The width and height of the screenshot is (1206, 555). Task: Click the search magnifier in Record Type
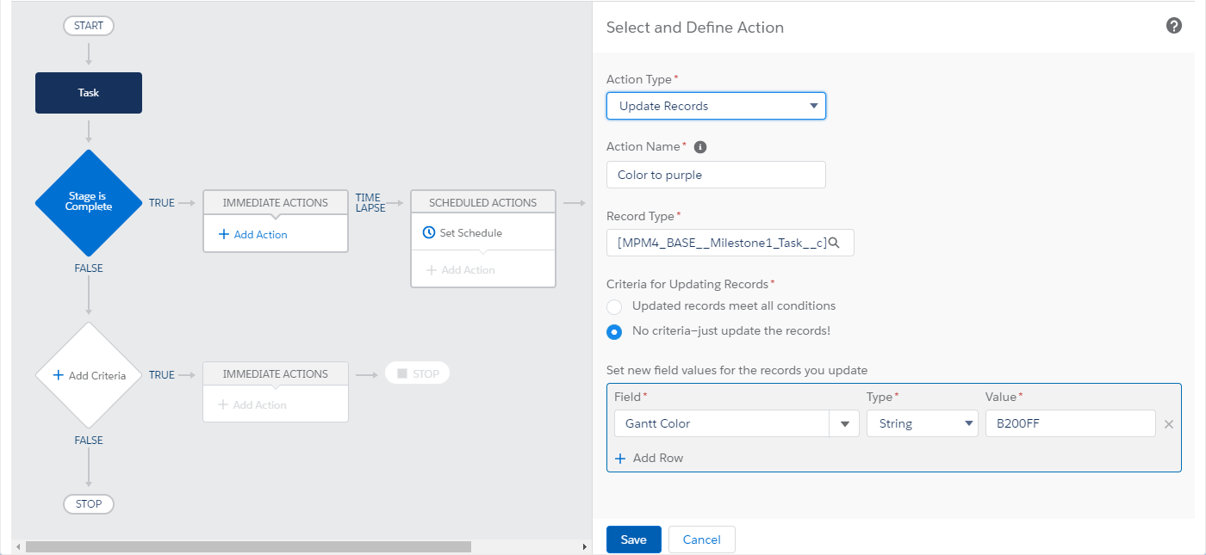point(834,243)
